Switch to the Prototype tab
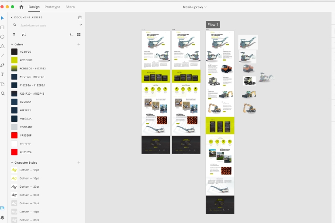The width and height of the screenshot is (335, 223). click(x=52, y=7)
